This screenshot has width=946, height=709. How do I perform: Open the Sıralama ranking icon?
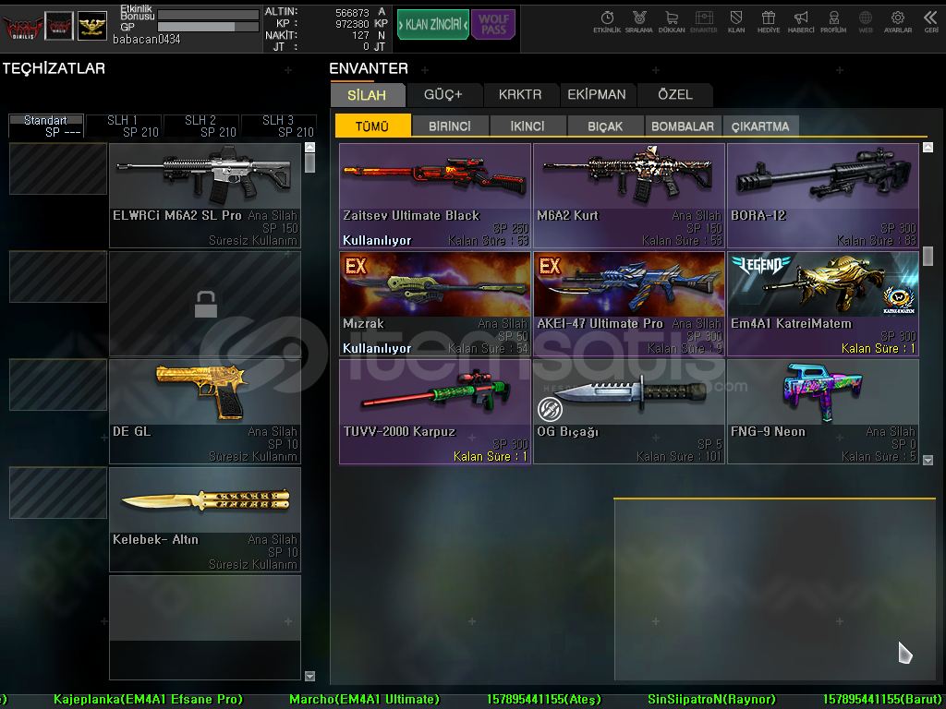[x=639, y=22]
